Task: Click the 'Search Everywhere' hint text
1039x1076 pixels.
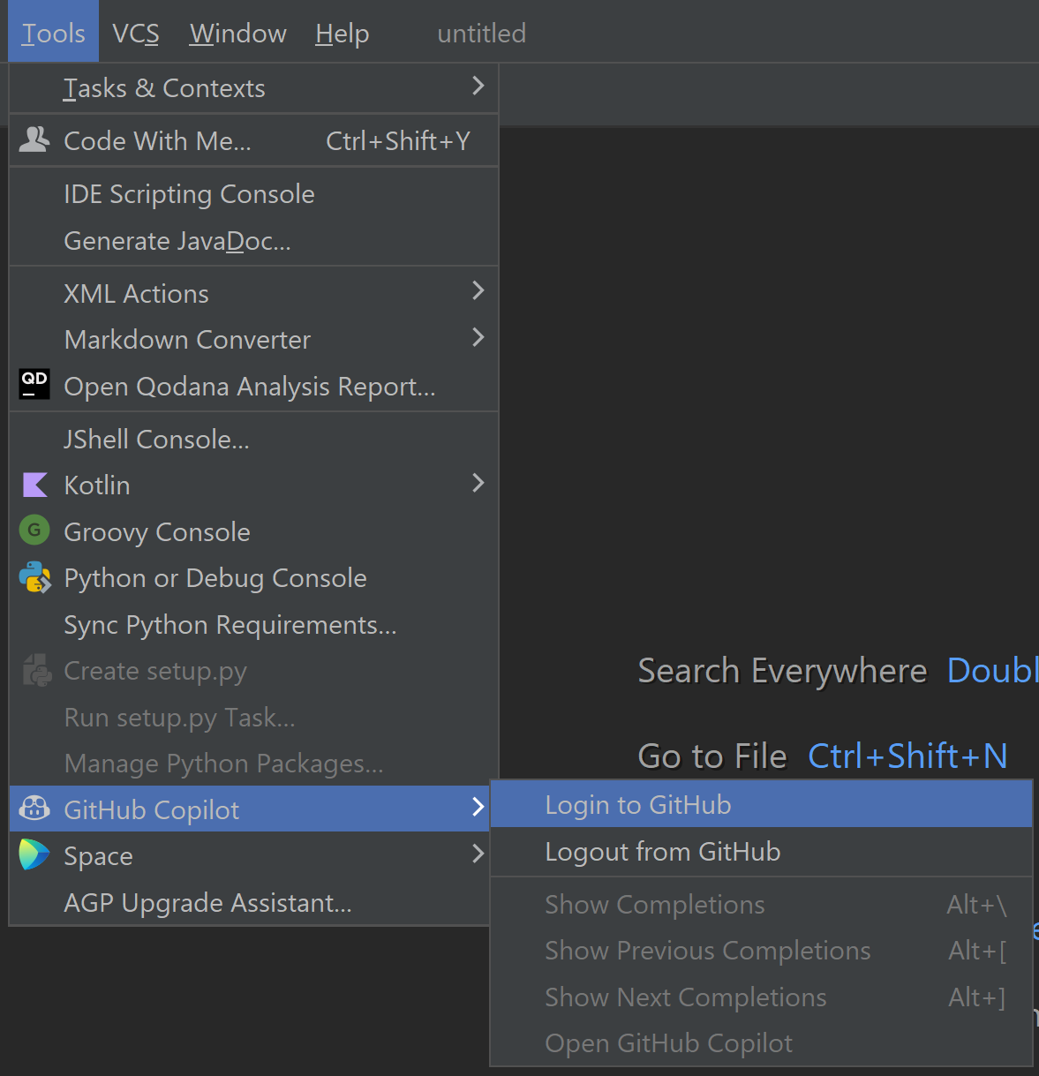Action: pyautogui.click(x=782, y=672)
